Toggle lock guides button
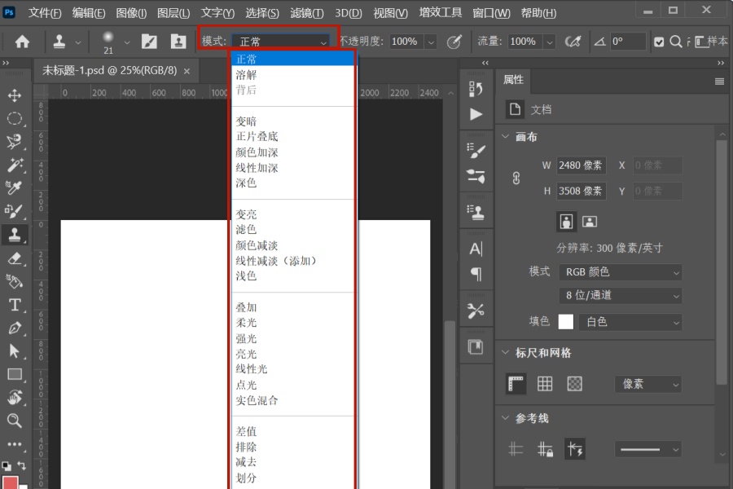This screenshot has width=733, height=489. coord(545,449)
